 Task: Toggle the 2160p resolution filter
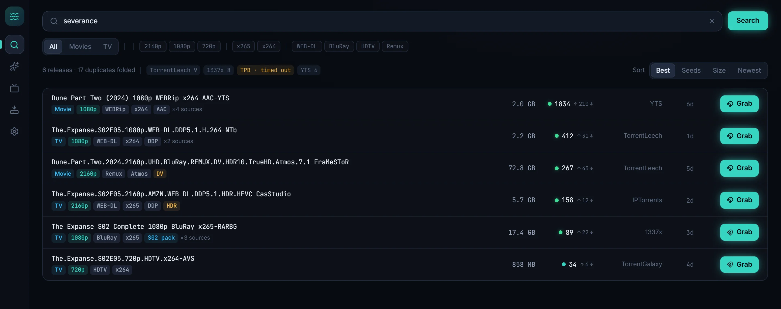153,47
